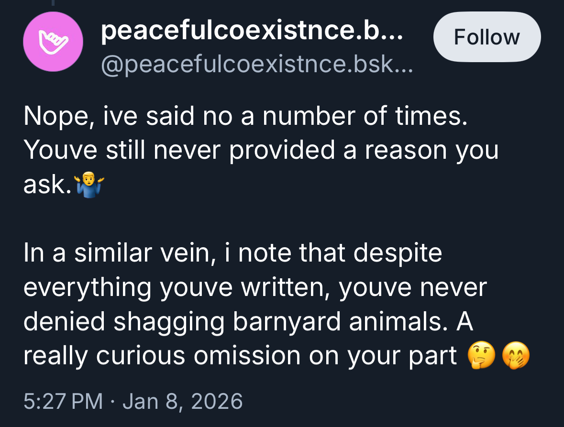Image resolution: width=564 pixels, height=427 pixels.
Task: Click the Follow button
Action: (487, 37)
